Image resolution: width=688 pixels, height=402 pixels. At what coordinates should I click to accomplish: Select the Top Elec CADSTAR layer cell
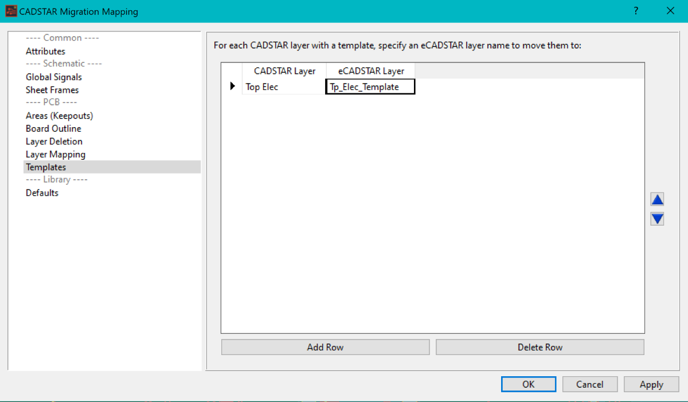coord(284,87)
